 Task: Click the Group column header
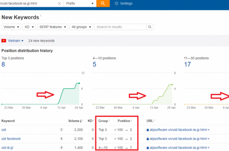pyautogui.click(x=103, y=121)
